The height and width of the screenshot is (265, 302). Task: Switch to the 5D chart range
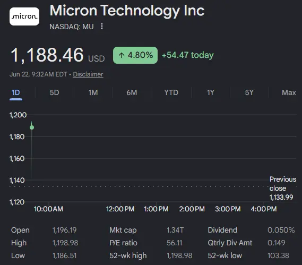point(54,92)
